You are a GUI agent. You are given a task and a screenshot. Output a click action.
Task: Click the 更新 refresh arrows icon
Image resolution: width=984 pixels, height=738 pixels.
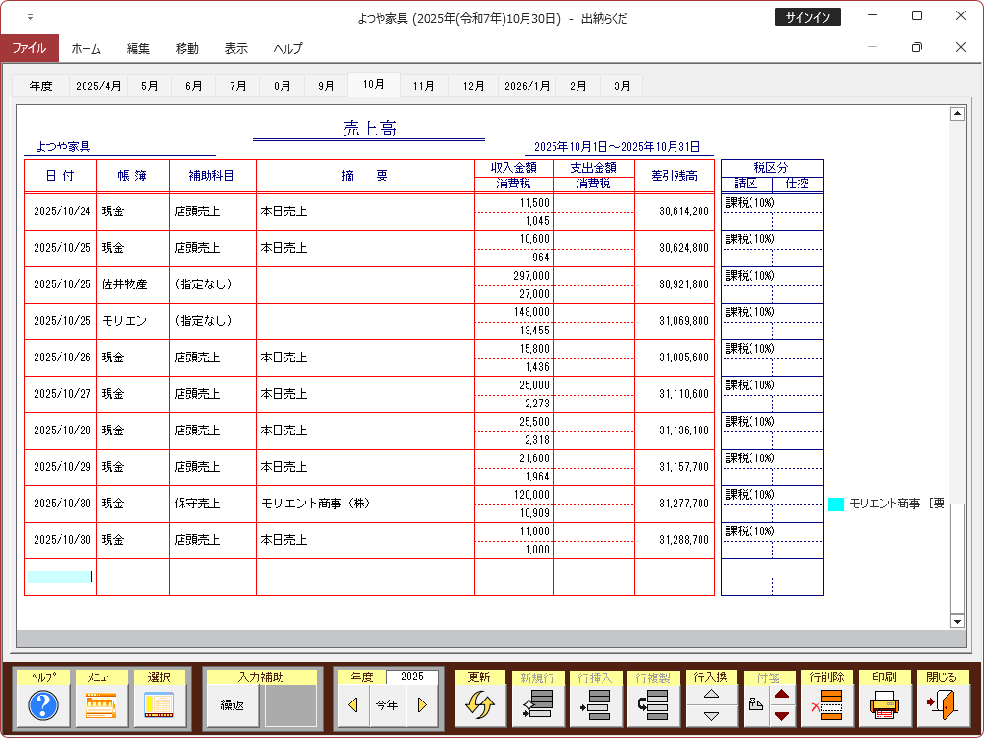[480, 706]
